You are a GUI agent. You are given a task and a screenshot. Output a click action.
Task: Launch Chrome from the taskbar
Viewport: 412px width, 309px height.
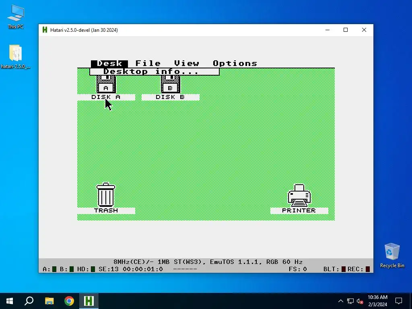coord(69,301)
